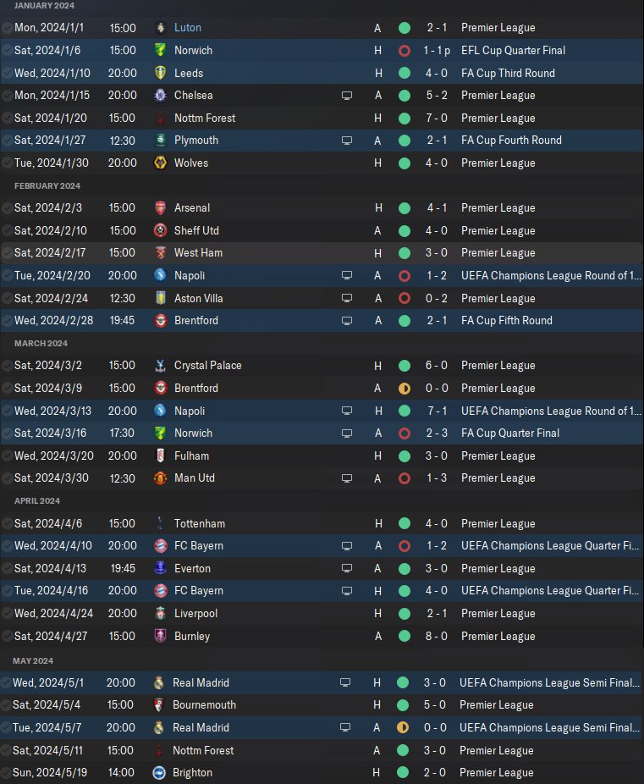Click the red loss indicator on Aston Villa row
This screenshot has height=784, width=644.
[405, 298]
